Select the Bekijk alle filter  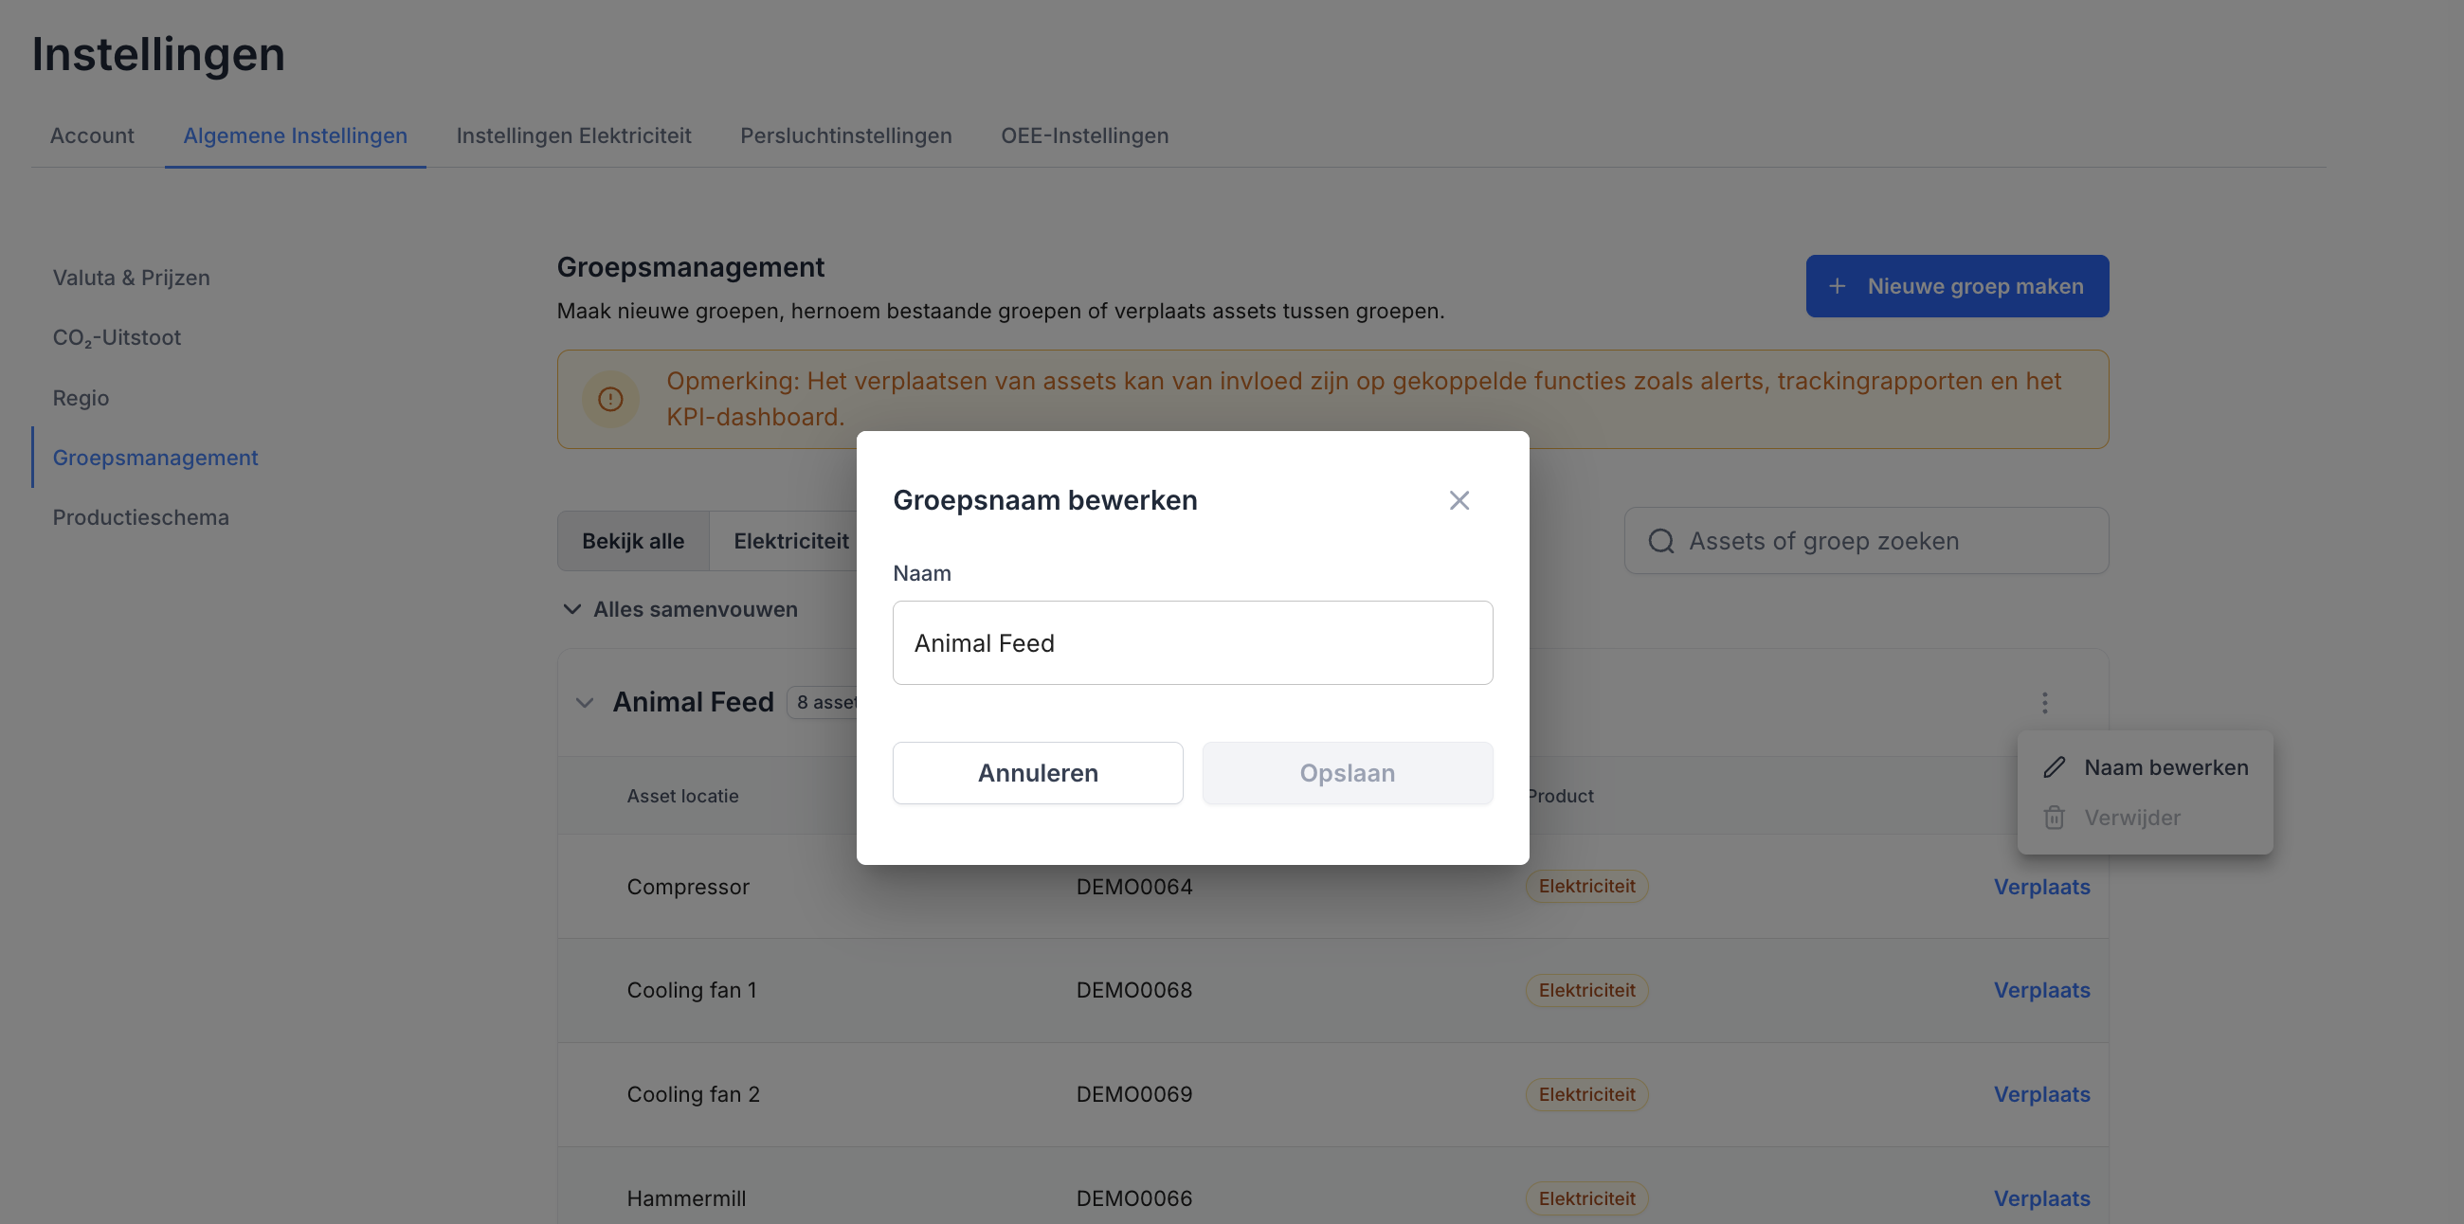pos(632,541)
